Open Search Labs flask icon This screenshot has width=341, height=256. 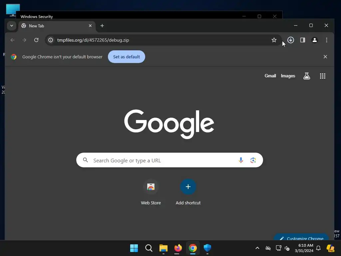307,76
